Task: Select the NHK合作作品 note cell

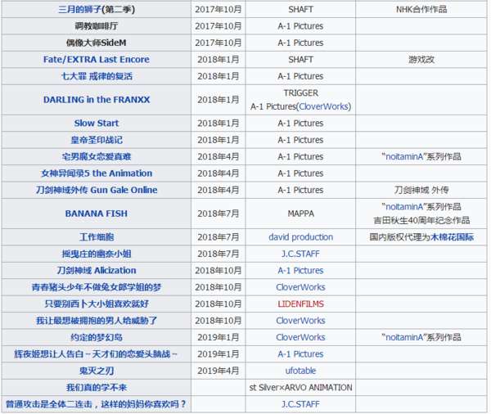Action: (421, 9)
